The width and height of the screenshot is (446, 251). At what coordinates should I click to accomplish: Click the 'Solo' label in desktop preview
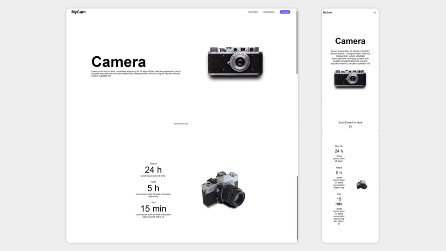click(x=153, y=202)
